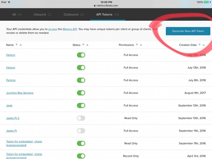Tap the Wi-Fi status icon
The width and height of the screenshot is (212, 159).
pos(9,2)
